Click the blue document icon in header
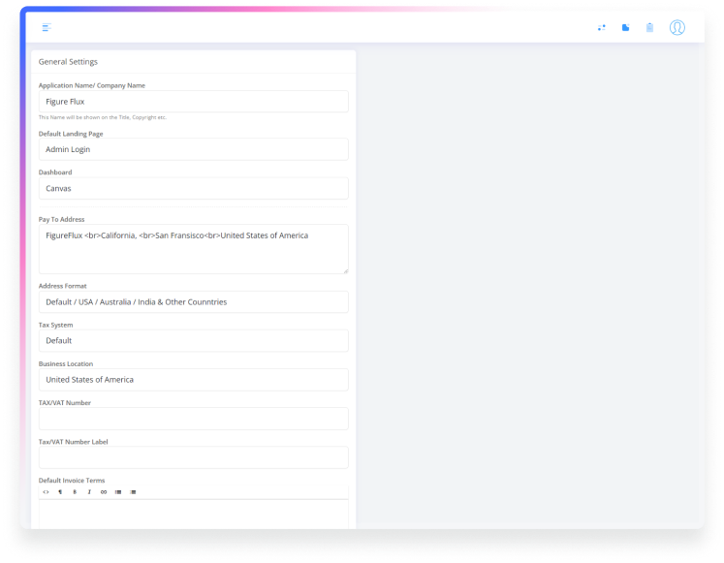 [626, 27]
